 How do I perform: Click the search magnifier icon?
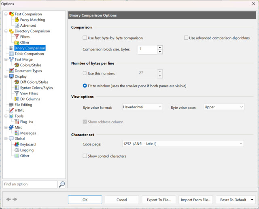click(62, 184)
